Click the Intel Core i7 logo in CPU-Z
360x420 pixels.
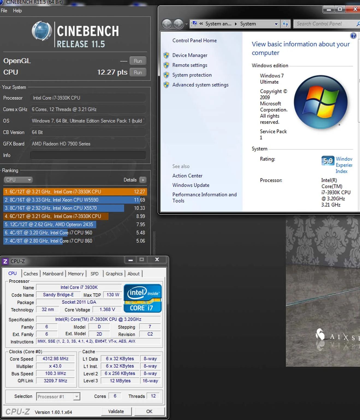(x=142, y=298)
